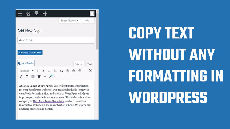Expand the Screen Options panel
Screen dimensions: 230x129
pyautogui.click(x=70, y=21)
